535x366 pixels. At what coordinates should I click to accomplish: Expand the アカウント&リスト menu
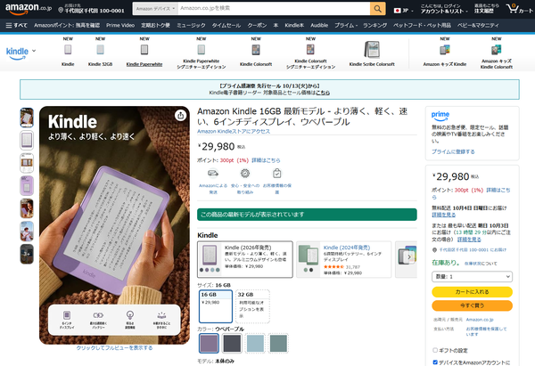point(443,9)
